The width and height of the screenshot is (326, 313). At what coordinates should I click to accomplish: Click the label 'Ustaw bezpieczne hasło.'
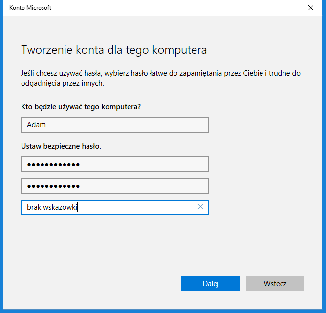pos(61,146)
